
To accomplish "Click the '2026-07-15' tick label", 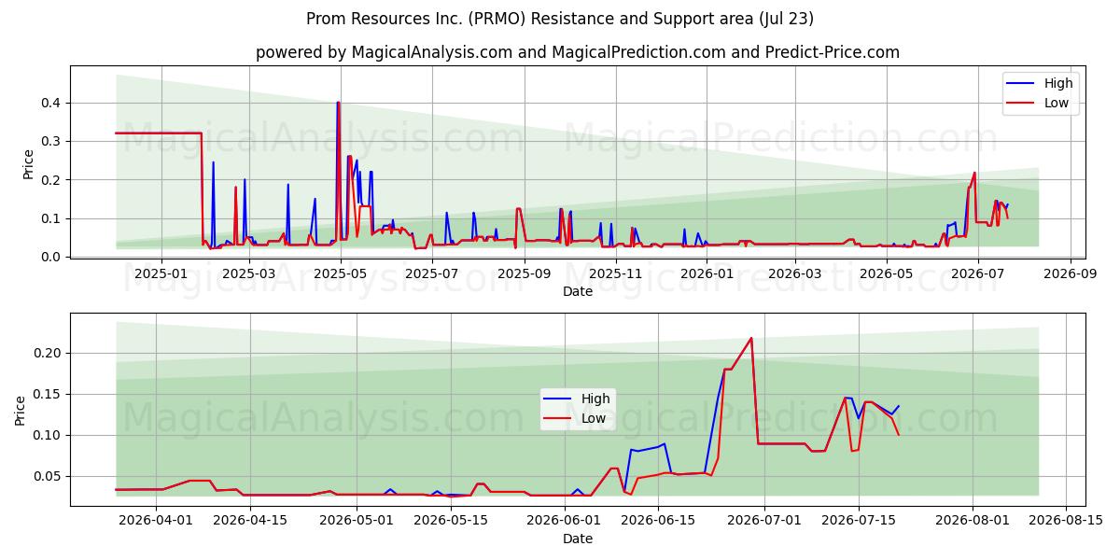I will click(x=860, y=522).
